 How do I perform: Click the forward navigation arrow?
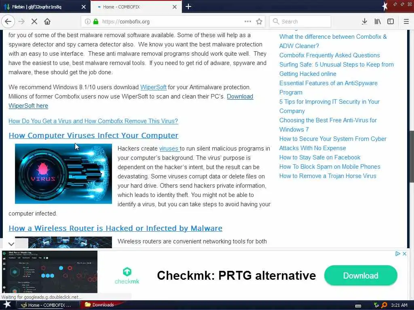pyautogui.click(x=22, y=22)
